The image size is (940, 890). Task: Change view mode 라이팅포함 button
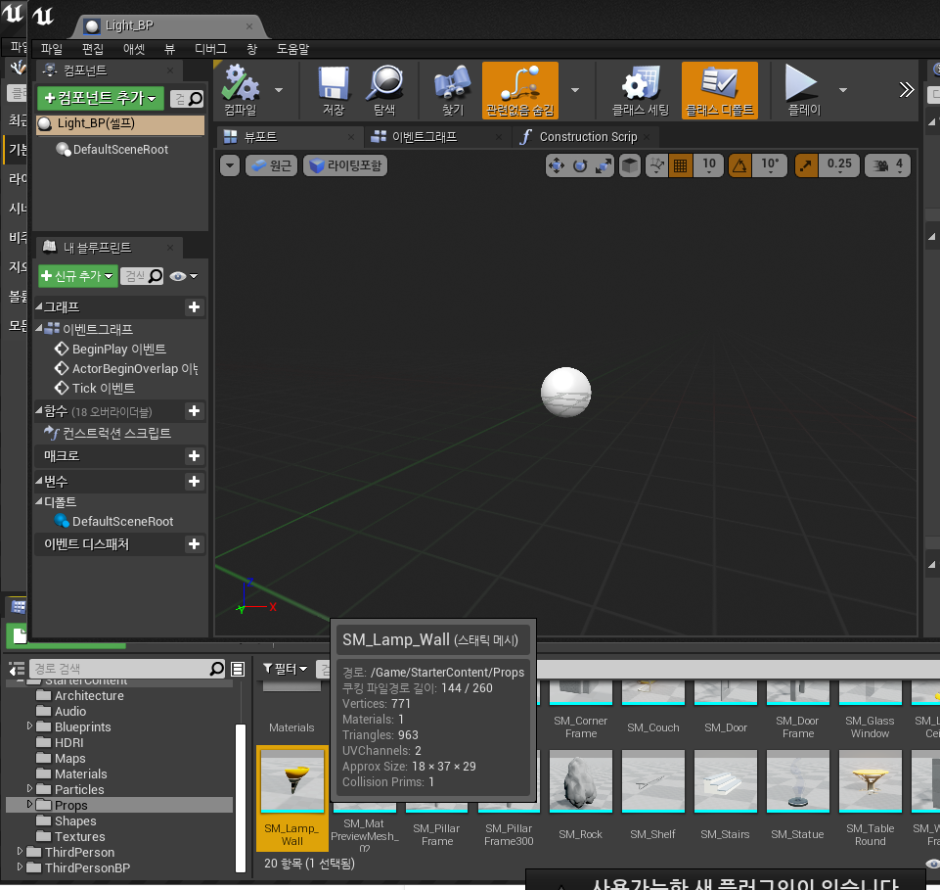click(x=345, y=165)
